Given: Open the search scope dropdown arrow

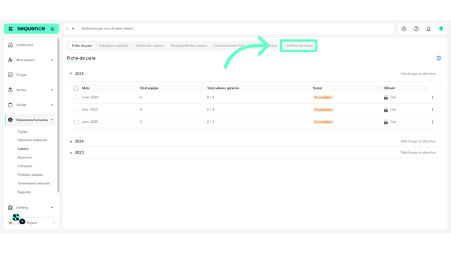Looking at the screenshot, I should pos(73,29).
